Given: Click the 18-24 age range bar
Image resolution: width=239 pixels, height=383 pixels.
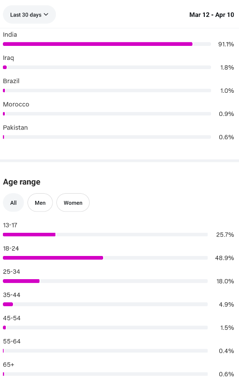Looking at the screenshot, I should (105, 258).
